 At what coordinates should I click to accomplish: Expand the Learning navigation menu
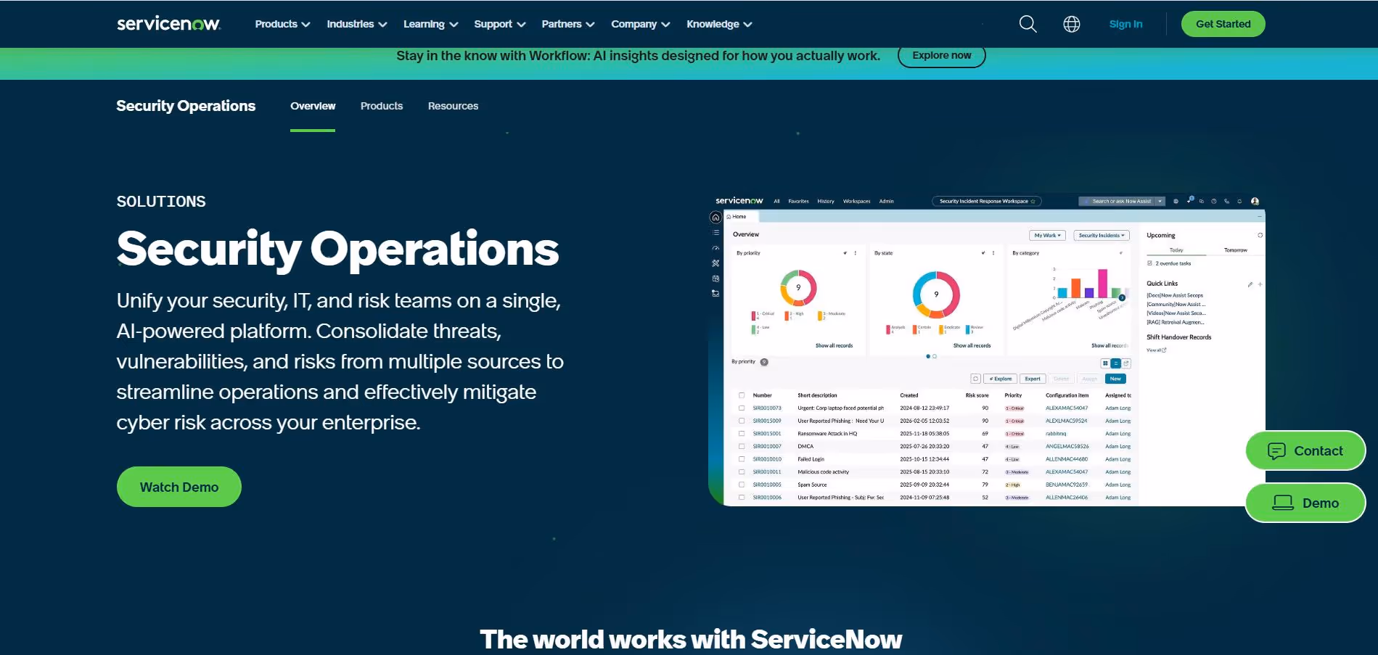(x=431, y=24)
